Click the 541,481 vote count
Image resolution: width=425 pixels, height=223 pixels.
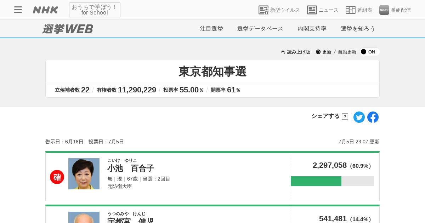coord(333,219)
